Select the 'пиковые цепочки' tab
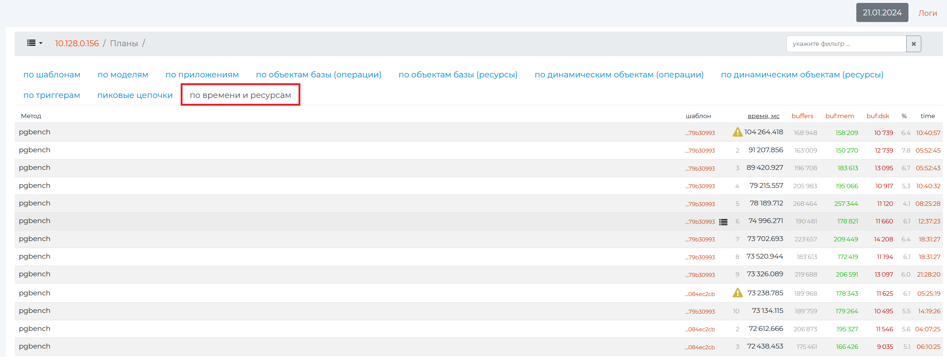This screenshot has width=947, height=361. (134, 95)
